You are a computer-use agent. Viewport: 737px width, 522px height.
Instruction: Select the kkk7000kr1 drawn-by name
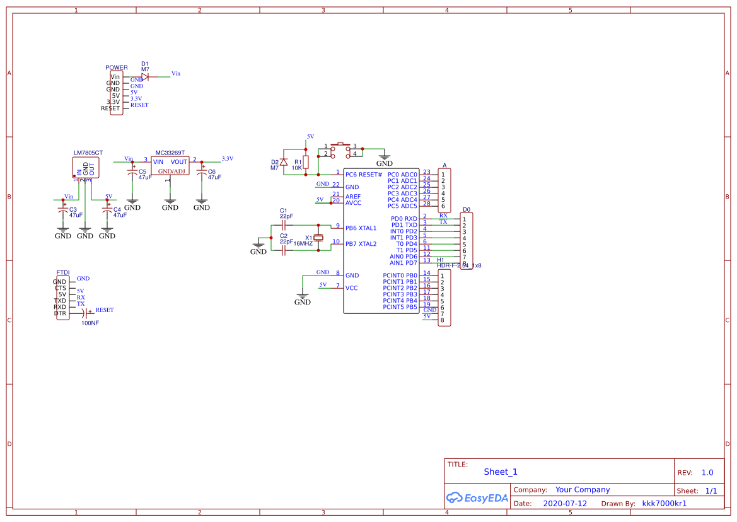(664, 504)
